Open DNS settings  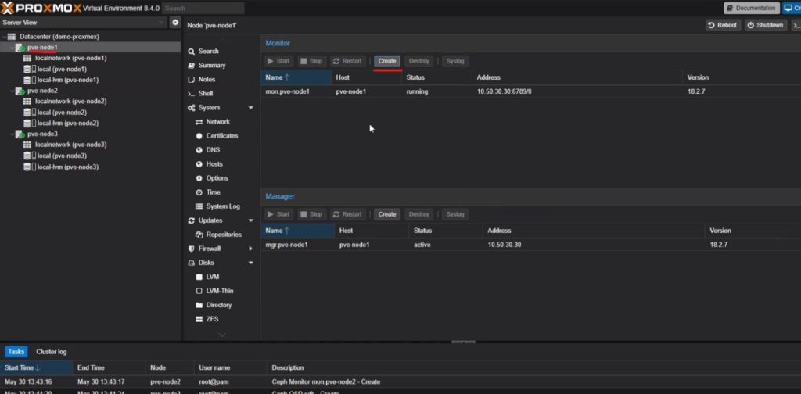click(213, 150)
